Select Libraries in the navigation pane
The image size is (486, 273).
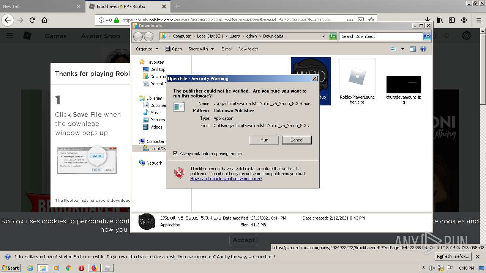(154, 98)
